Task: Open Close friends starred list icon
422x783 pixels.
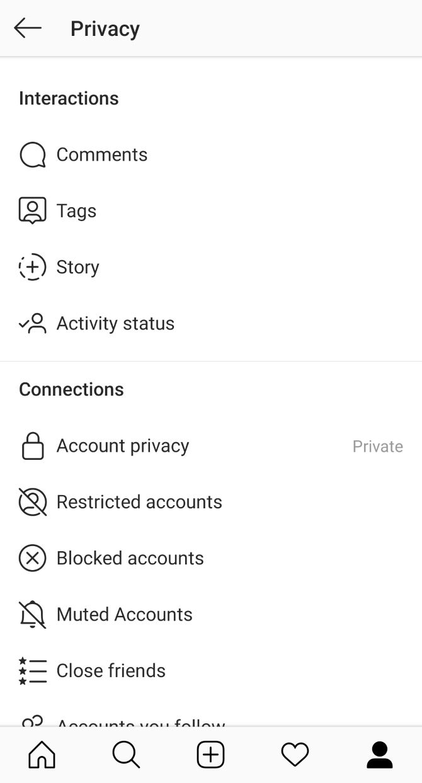Action: pos(32,670)
